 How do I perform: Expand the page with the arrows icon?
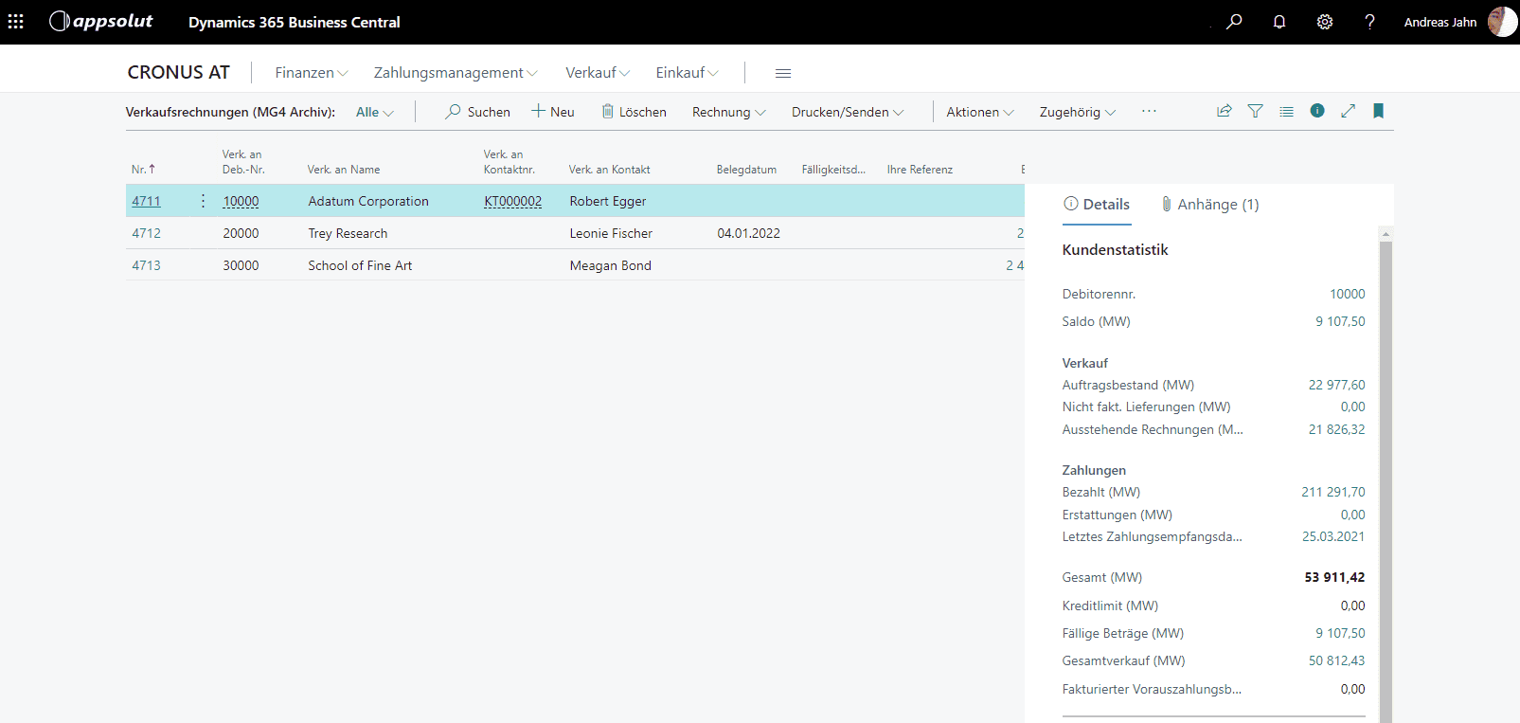(x=1348, y=111)
